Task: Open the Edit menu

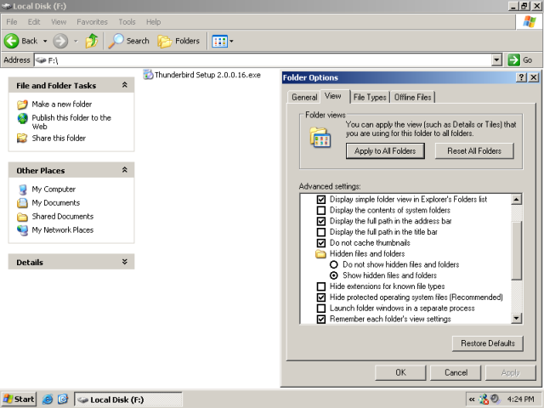Action: [x=34, y=22]
